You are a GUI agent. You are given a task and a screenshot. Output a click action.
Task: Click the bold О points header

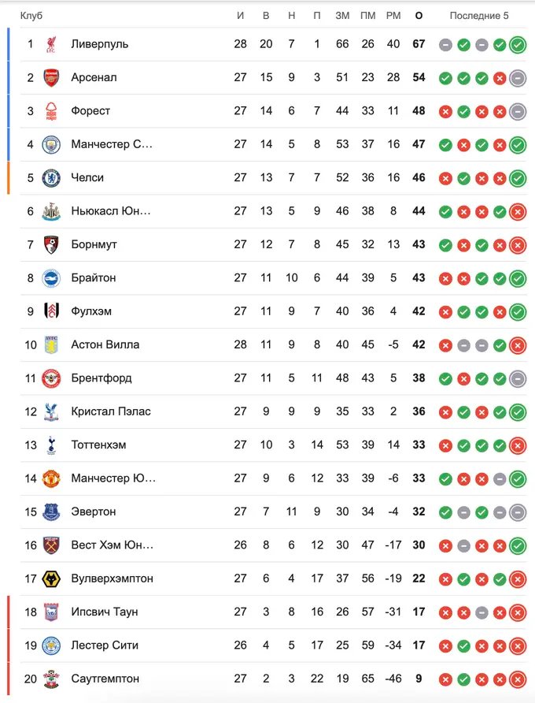pos(419,16)
